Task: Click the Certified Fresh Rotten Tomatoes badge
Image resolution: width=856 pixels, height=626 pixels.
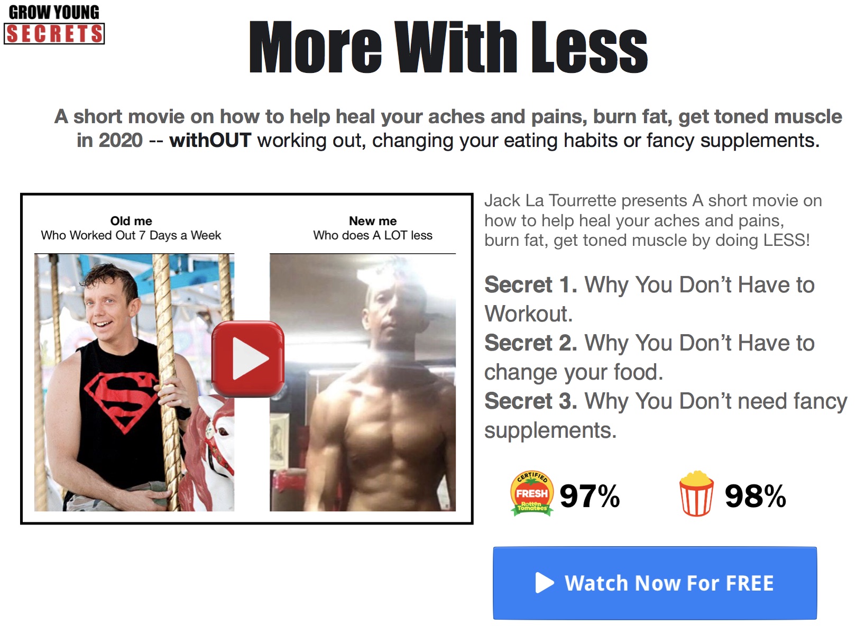Action: pyautogui.click(x=532, y=493)
